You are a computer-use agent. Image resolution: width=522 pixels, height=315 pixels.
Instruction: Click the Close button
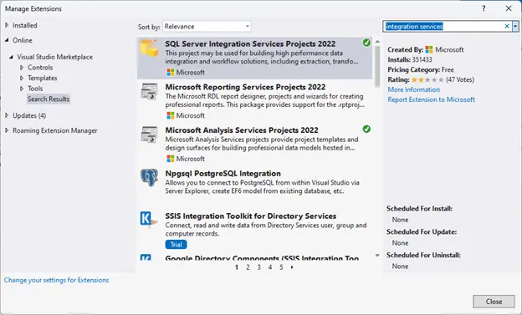[494, 302]
